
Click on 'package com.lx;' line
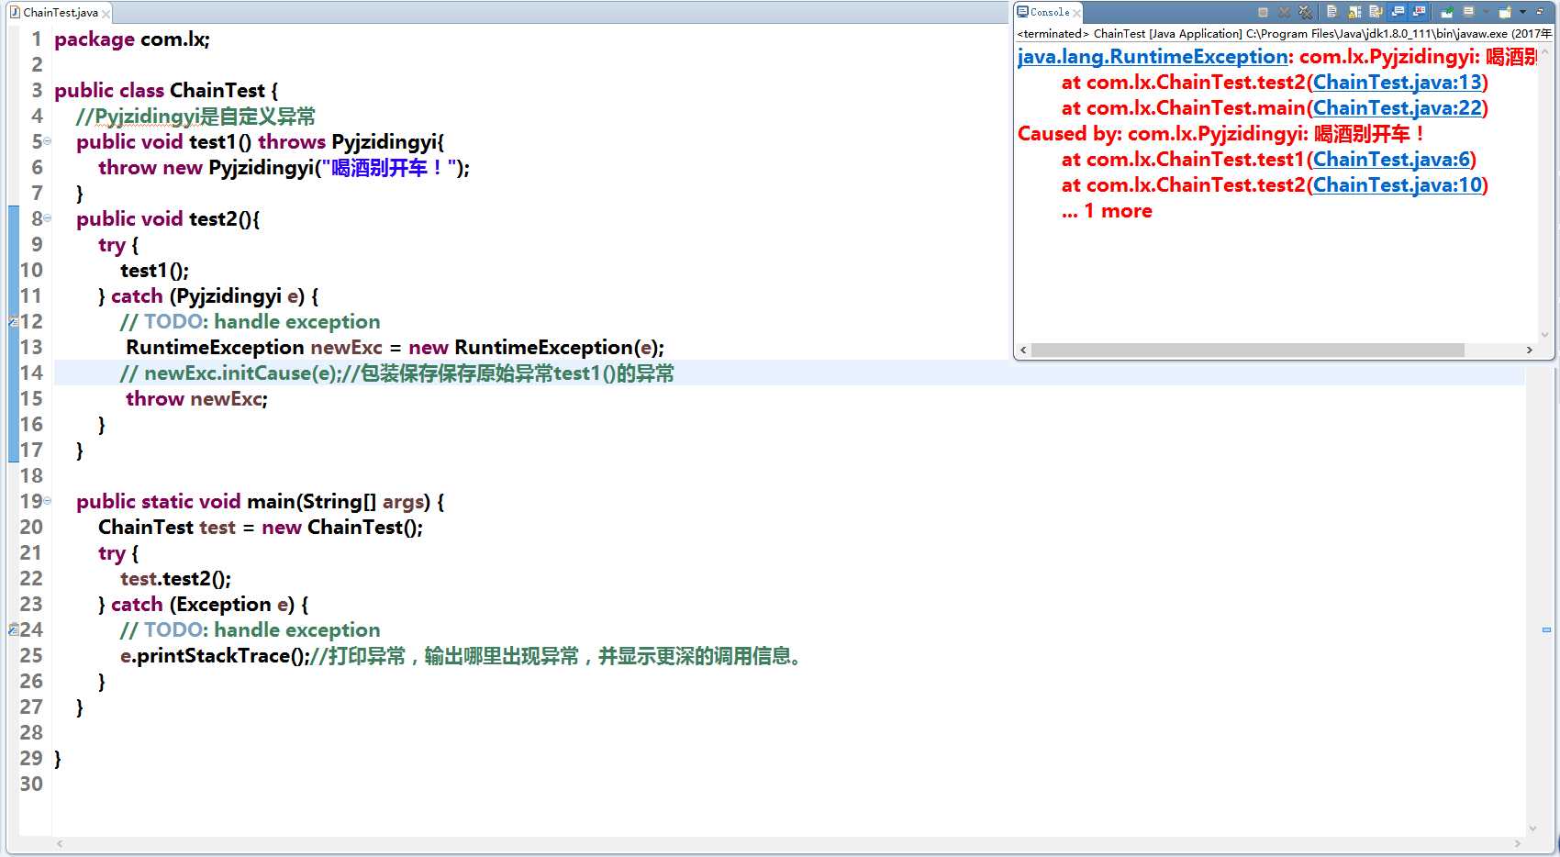[132, 39]
